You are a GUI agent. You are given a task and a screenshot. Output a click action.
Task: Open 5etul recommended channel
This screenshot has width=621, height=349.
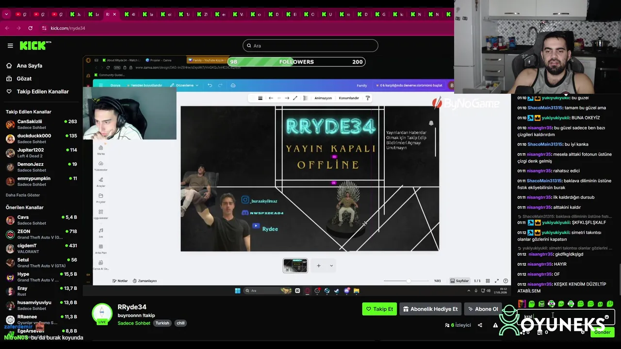click(x=41, y=262)
